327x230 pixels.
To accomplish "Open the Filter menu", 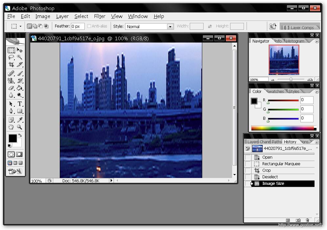I will coord(99,16).
